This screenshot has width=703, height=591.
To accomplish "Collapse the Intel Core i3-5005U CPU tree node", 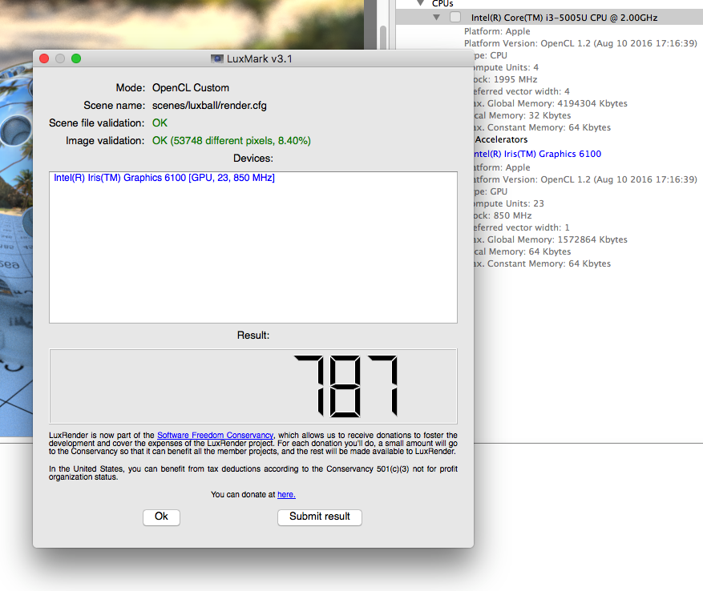I will 436,18.
